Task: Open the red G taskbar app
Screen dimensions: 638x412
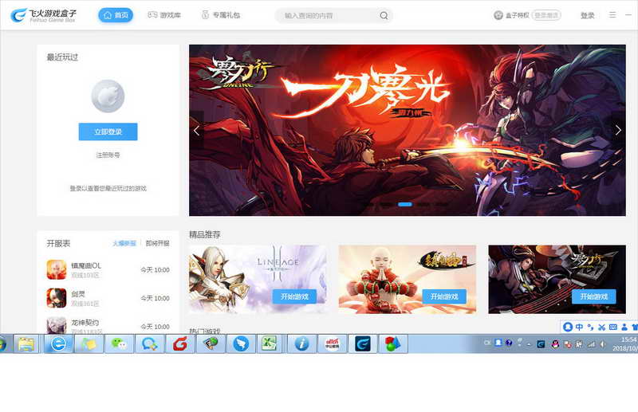Action: pyautogui.click(x=180, y=344)
